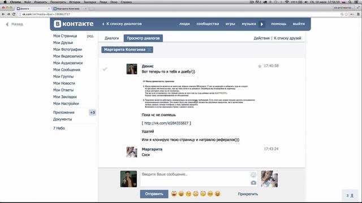The height and width of the screenshot is (203, 362).
Task: Open Мои Сообщения in the sidebar
Action: click(x=67, y=70)
